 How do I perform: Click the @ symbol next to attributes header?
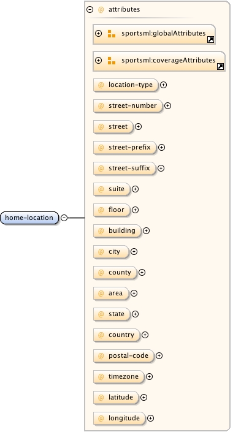[x=101, y=9]
